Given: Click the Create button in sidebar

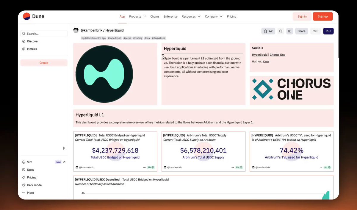Looking at the screenshot, I should (x=44, y=63).
